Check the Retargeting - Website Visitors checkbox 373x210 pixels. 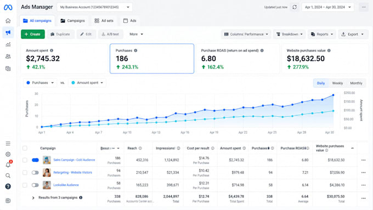(25, 172)
